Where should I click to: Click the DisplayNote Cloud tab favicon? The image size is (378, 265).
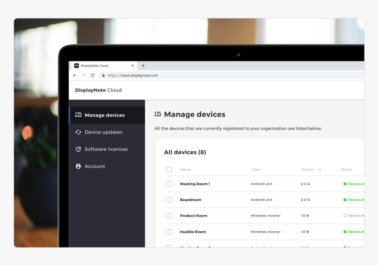tap(76, 65)
